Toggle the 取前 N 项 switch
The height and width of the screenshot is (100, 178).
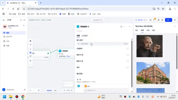point(127,61)
